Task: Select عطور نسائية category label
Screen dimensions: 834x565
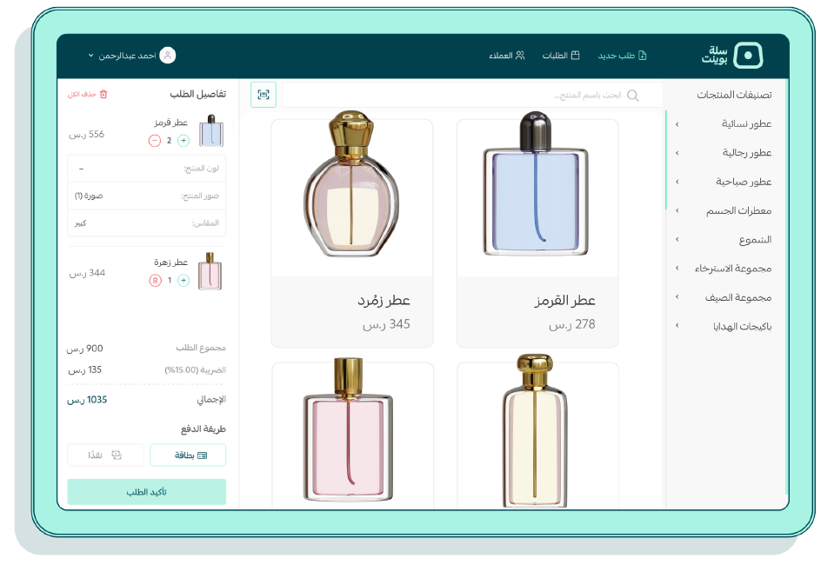Action: click(x=746, y=123)
